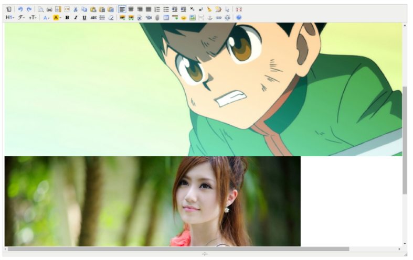Open the preview icon
413x260 pixels.
tap(40, 9)
